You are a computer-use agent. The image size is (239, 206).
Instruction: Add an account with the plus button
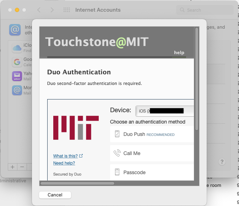pyautogui.click(x=13, y=167)
